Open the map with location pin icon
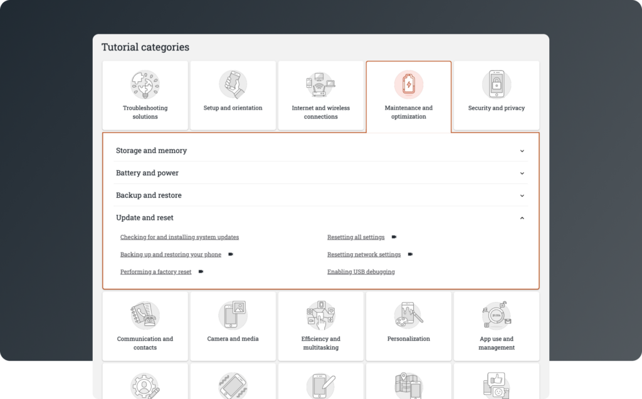Screen dimensions: 642x399 [x=409, y=385]
